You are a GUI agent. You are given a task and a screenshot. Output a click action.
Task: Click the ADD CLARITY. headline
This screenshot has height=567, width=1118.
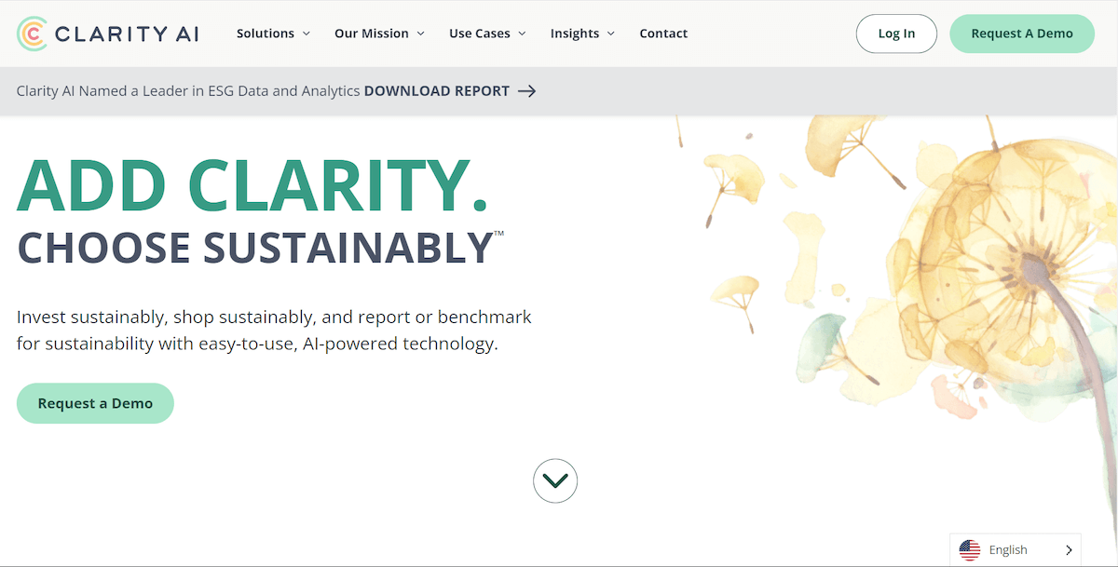252,185
